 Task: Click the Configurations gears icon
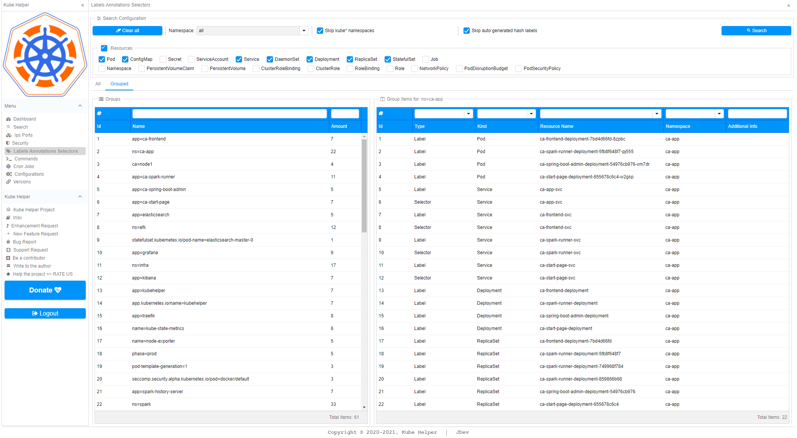(x=9, y=174)
